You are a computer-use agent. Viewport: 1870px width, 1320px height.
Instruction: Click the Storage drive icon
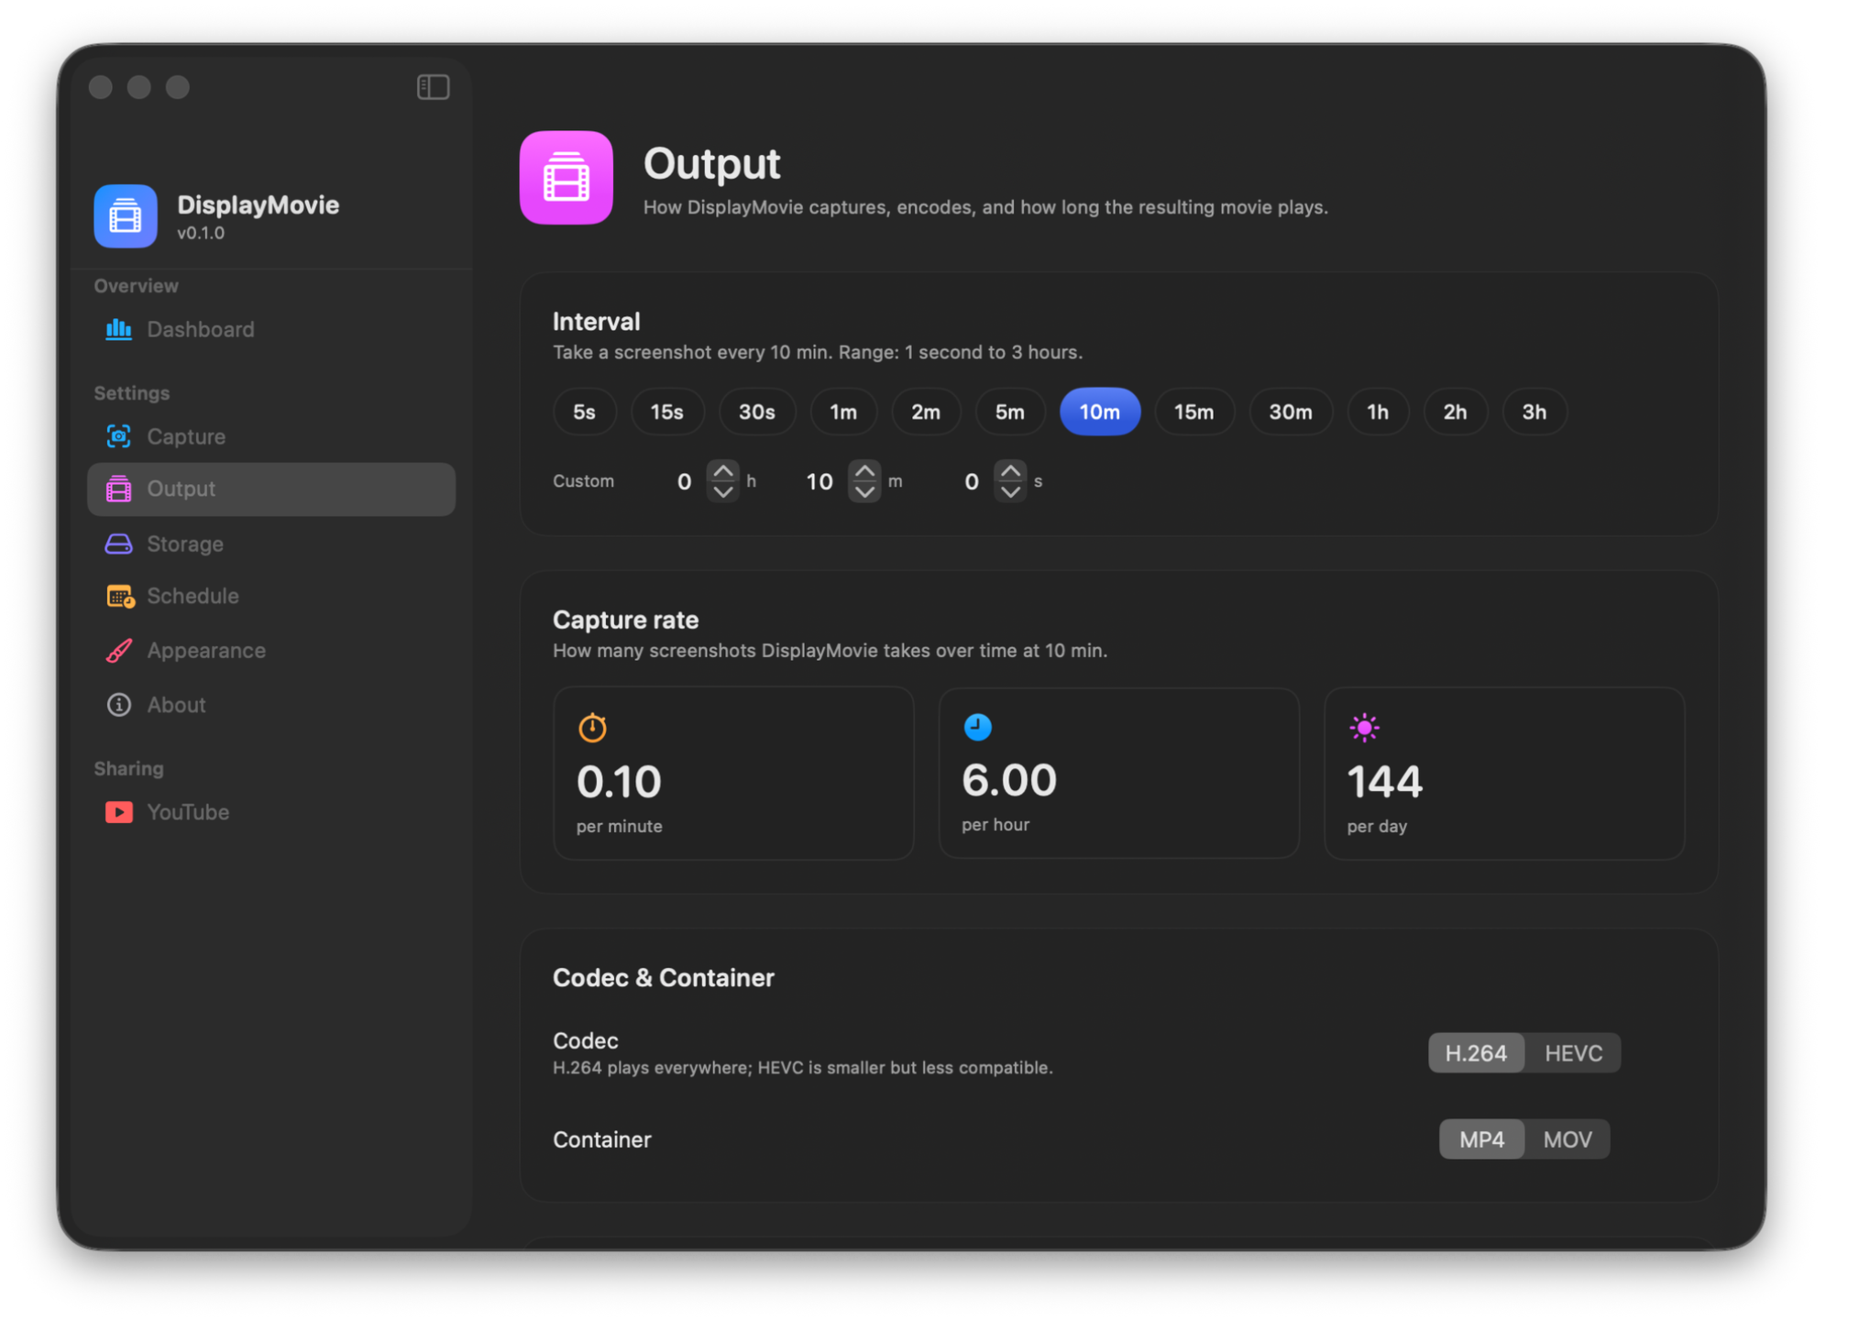118,544
